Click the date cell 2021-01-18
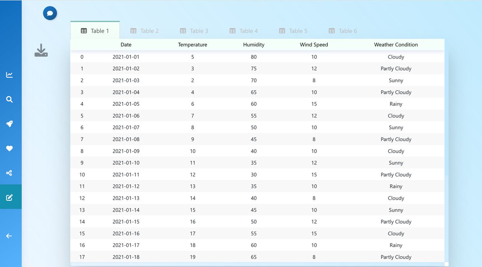Screen dimensions: 482x267 tap(126, 257)
